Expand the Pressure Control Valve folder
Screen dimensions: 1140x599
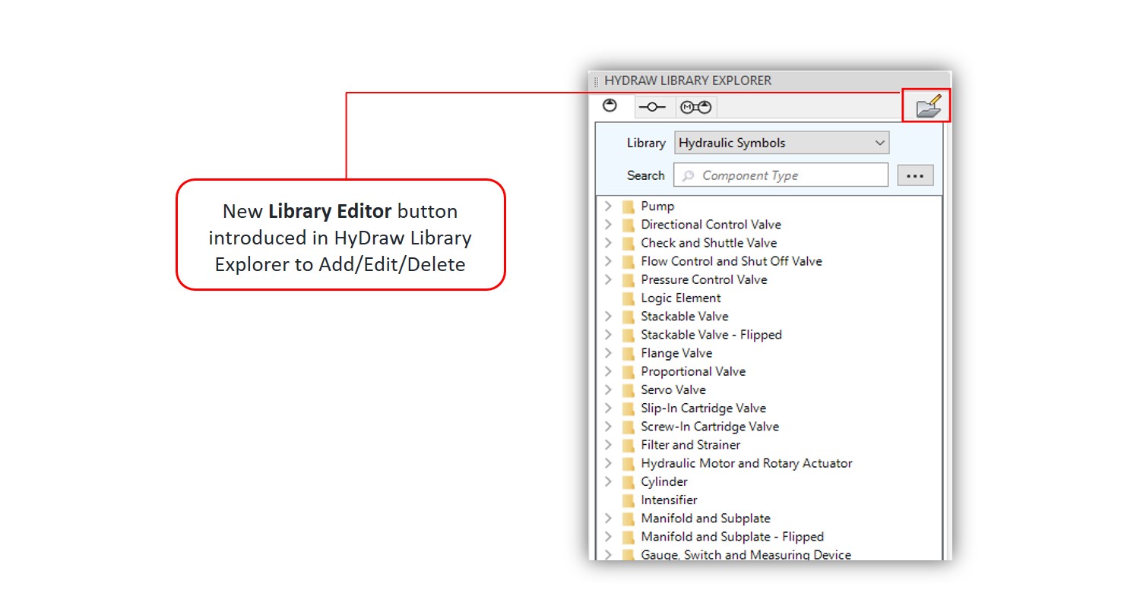pos(607,279)
